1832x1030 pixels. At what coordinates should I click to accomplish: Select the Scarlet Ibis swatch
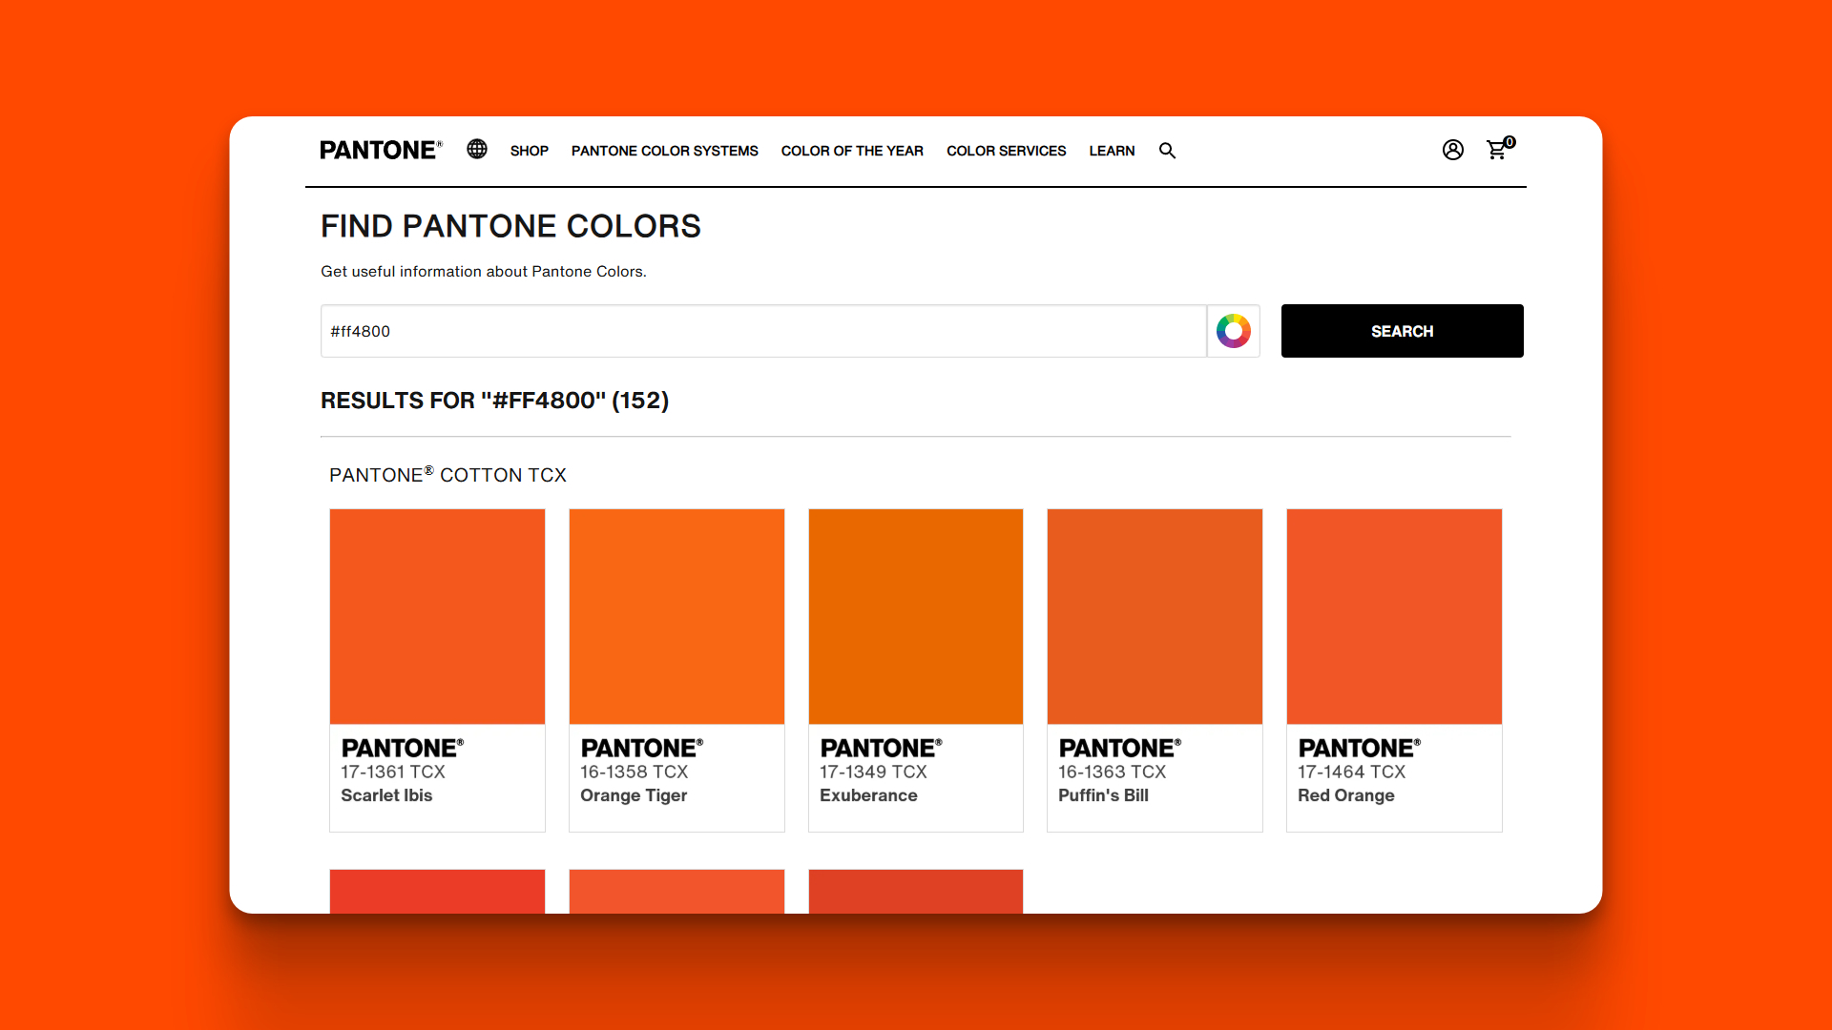point(437,616)
